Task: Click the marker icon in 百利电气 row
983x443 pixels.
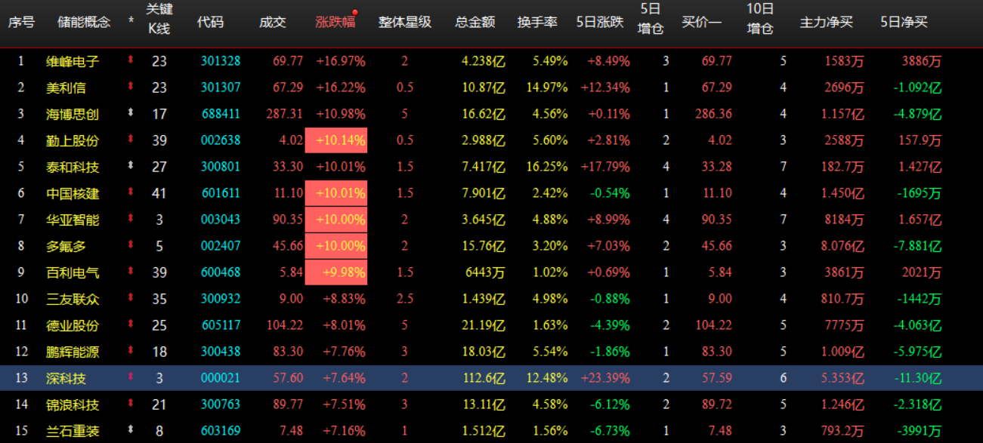Action: 130,271
